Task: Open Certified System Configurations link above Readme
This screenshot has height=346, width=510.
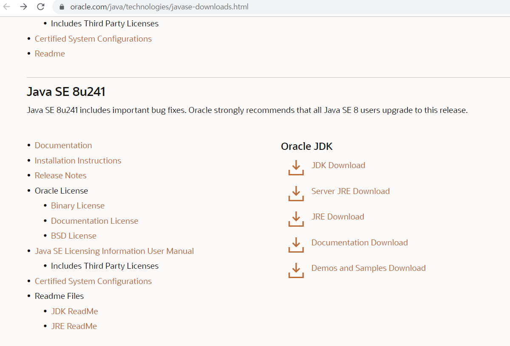Action: (93, 39)
